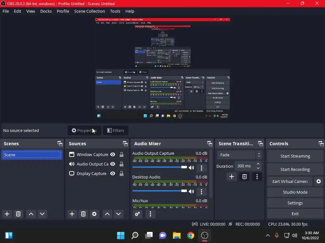This screenshot has height=243, width=325.
Task: Click the Audio Mixer vertical scrollbar
Action: 211,174
